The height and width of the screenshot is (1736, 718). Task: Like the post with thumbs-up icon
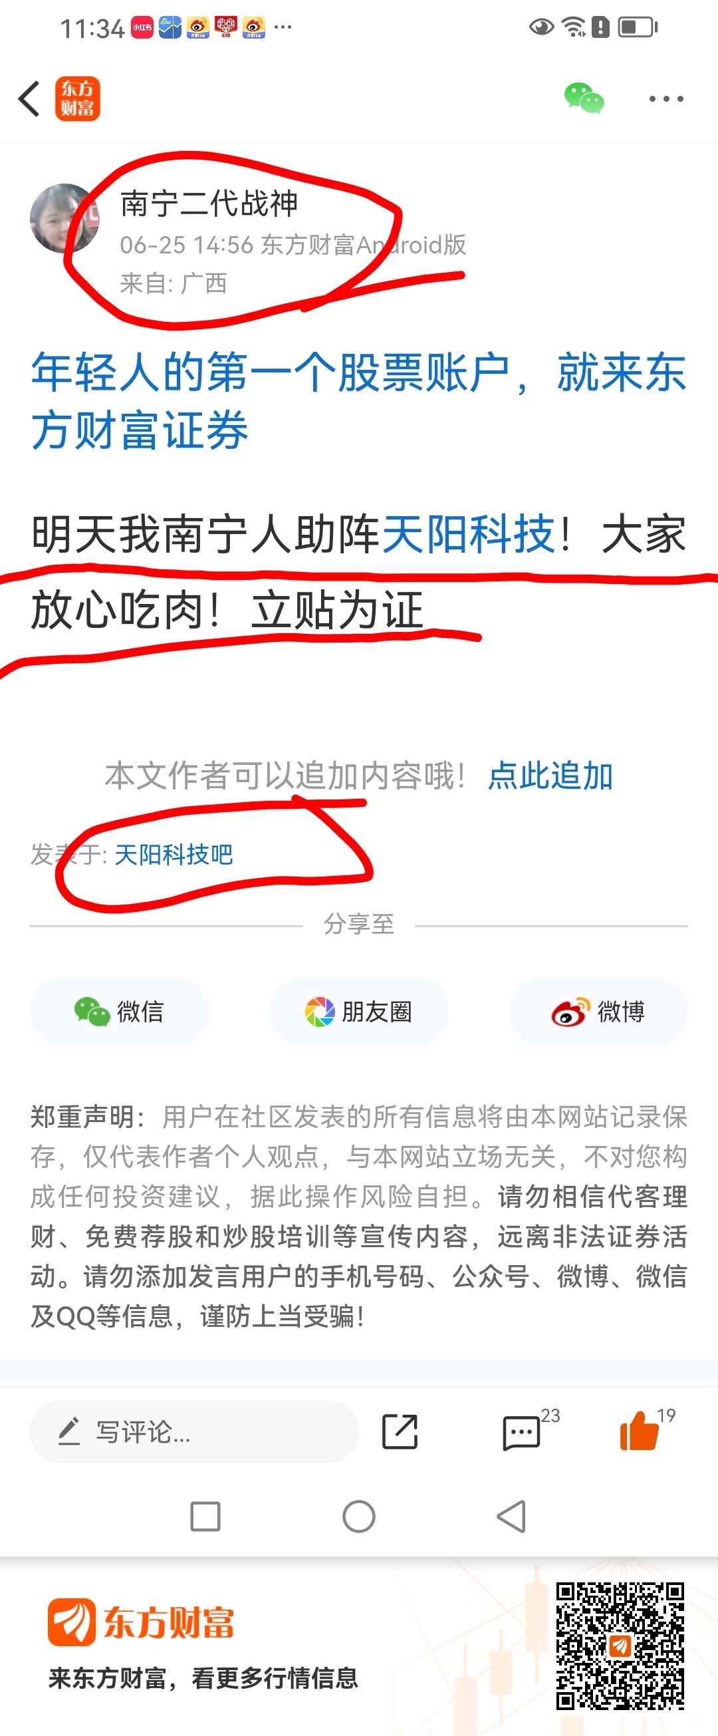[x=638, y=1430]
